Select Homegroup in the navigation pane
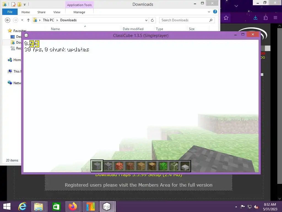282x212 pixels. click(14, 60)
